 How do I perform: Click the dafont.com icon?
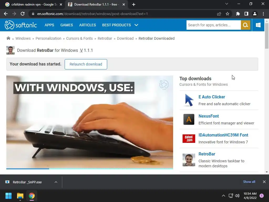click(x=189, y=138)
